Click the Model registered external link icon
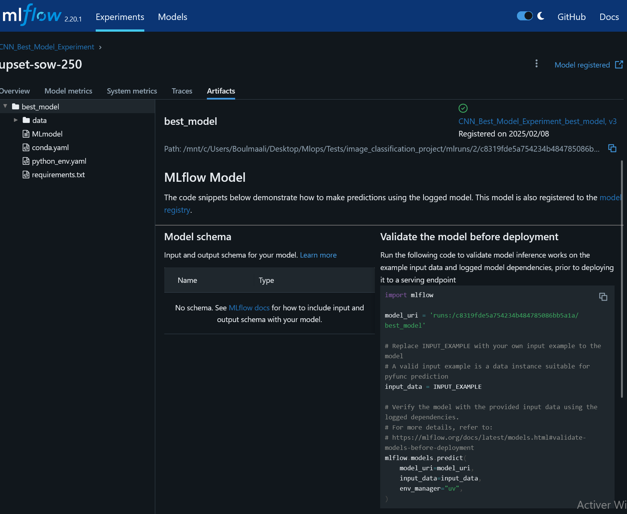This screenshot has width=627, height=514. coord(619,64)
